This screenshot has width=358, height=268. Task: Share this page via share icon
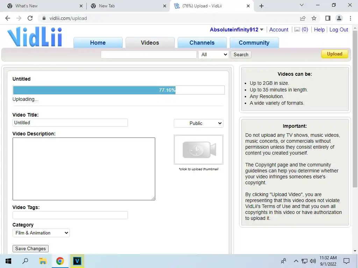[303, 18]
